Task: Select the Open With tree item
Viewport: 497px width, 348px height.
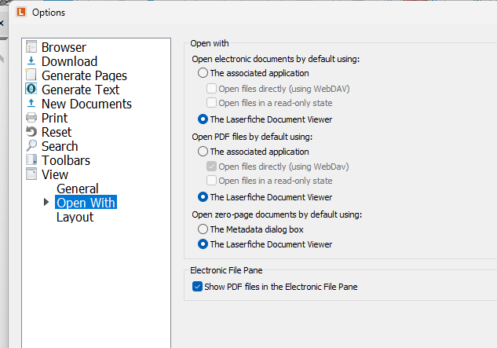Action: coord(86,203)
